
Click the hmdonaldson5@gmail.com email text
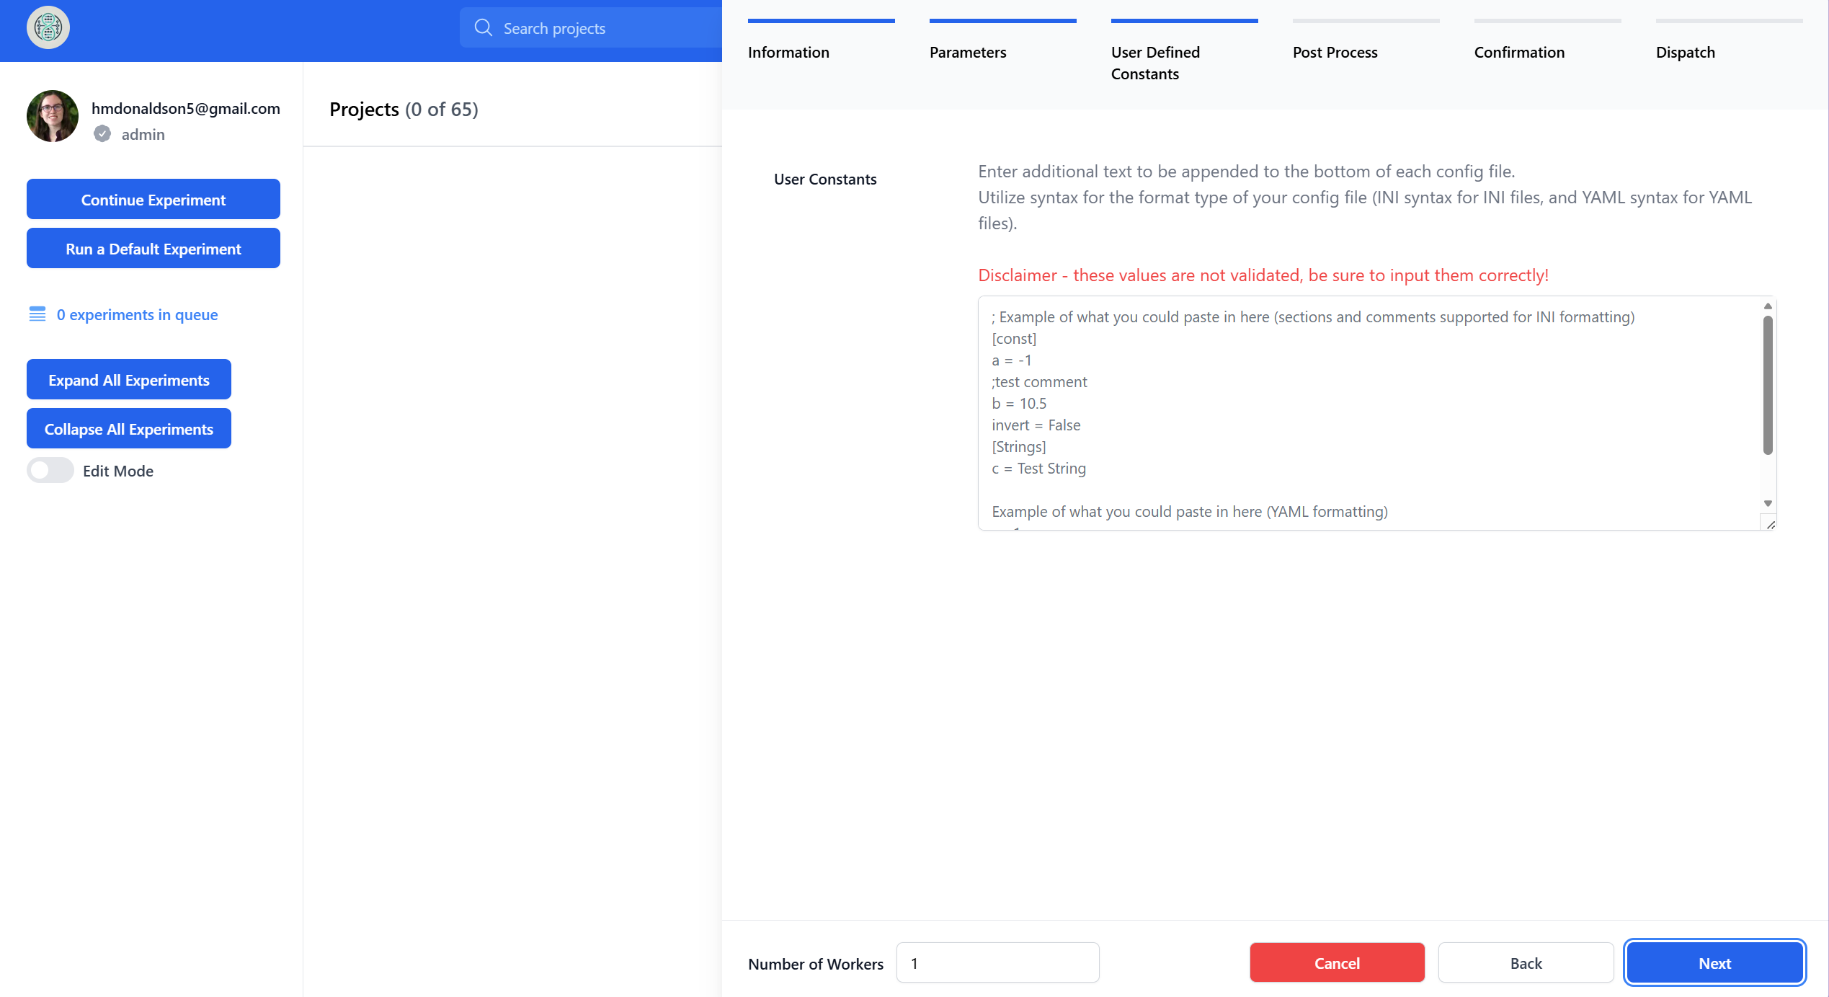click(x=186, y=108)
